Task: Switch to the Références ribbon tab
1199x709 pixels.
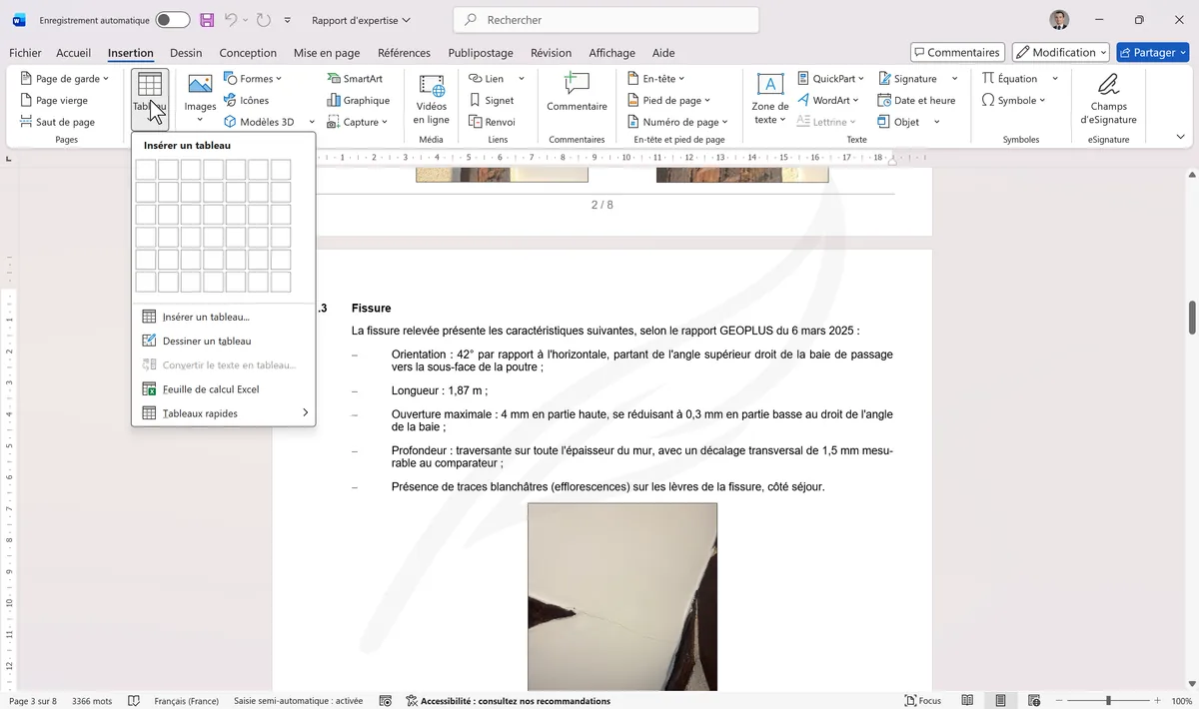Action: tap(406, 53)
